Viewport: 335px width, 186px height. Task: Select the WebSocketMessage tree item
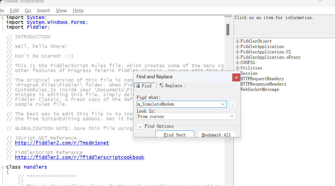[x=260, y=90]
